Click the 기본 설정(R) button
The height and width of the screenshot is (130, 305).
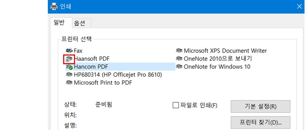click(x=260, y=106)
